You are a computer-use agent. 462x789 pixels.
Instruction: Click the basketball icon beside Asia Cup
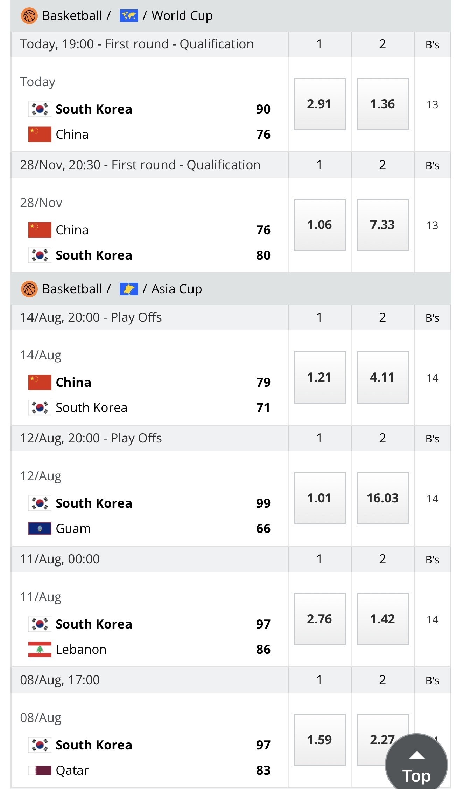(x=29, y=289)
